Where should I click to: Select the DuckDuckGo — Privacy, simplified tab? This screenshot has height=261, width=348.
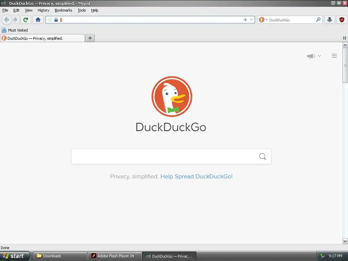(x=42, y=38)
